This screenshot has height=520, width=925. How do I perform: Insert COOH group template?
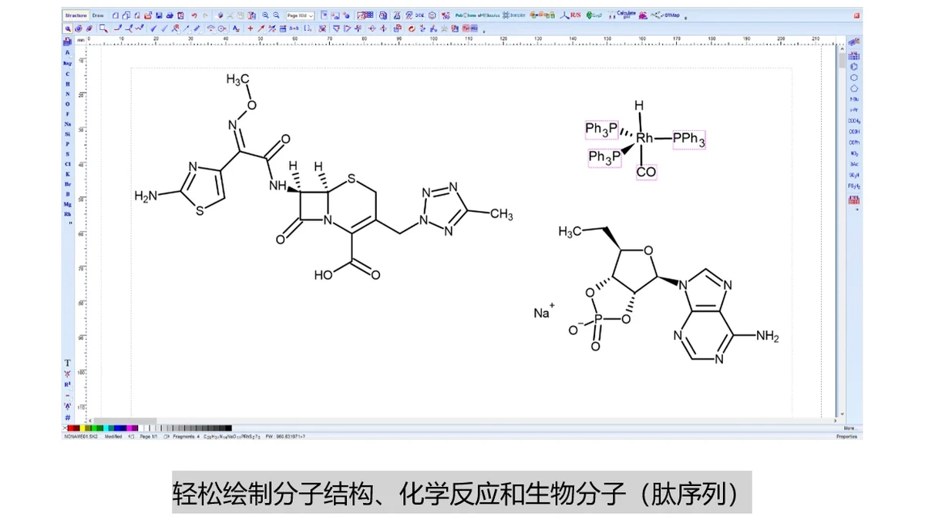854,131
